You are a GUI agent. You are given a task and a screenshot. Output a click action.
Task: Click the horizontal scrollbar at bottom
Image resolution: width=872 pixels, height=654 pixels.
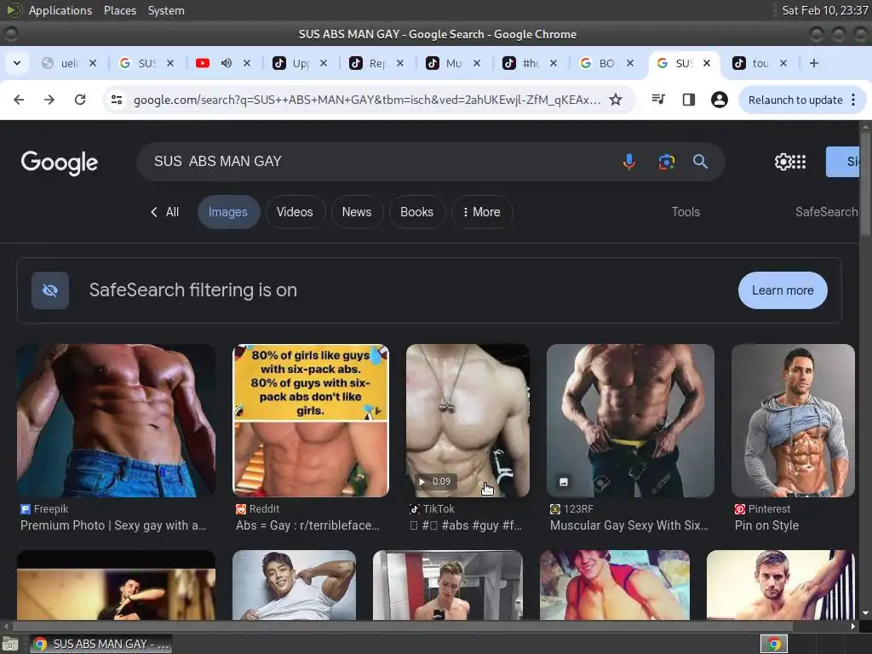(x=403, y=626)
